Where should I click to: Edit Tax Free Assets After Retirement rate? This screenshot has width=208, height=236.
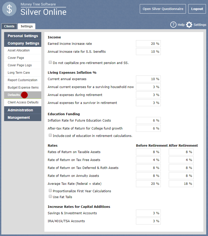[181, 160]
